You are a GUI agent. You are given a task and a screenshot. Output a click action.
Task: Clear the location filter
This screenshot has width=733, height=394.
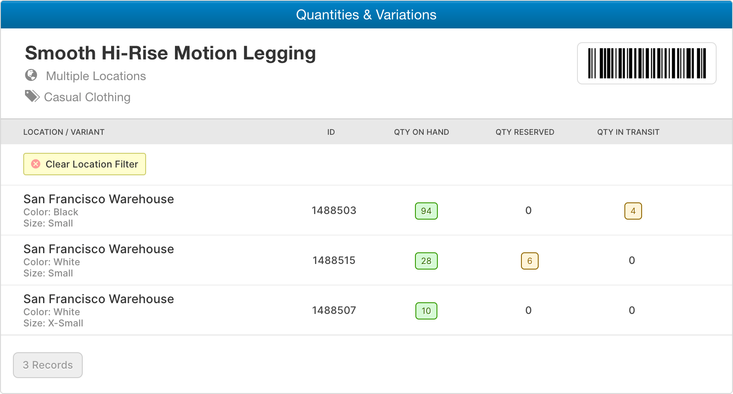click(x=84, y=164)
